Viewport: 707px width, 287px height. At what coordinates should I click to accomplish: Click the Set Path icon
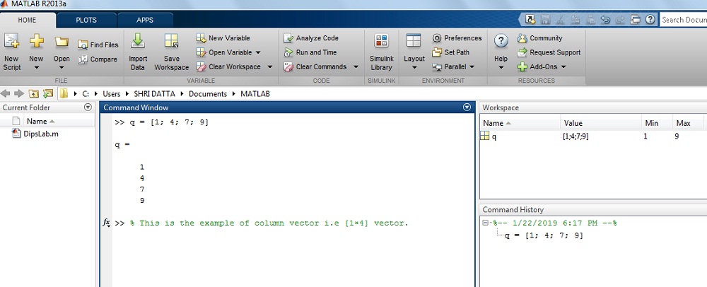[437, 52]
